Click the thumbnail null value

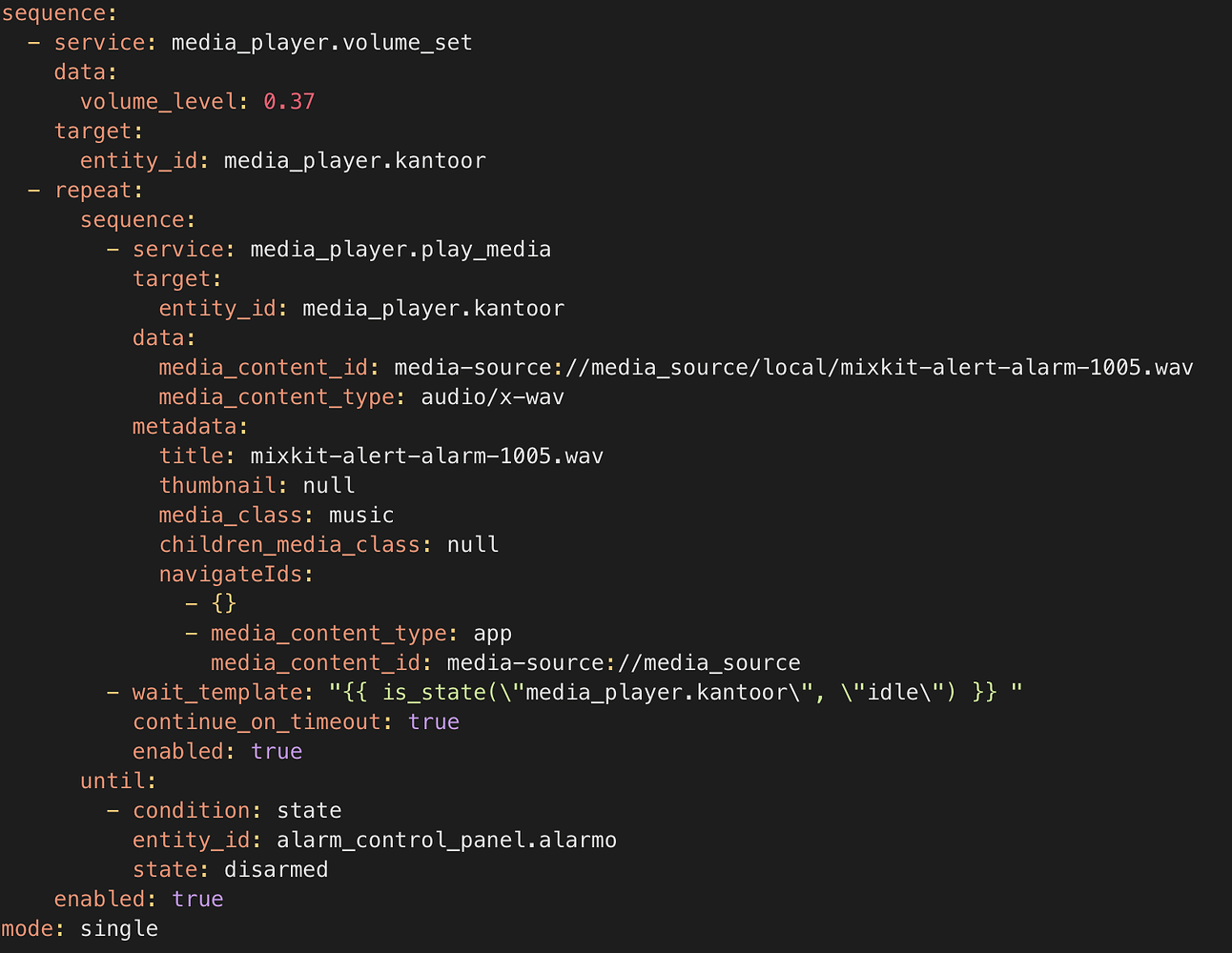click(x=329, y=485)
